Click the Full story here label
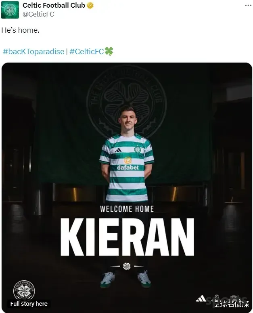This screenshot has width=253, height=313. [29, 304]
